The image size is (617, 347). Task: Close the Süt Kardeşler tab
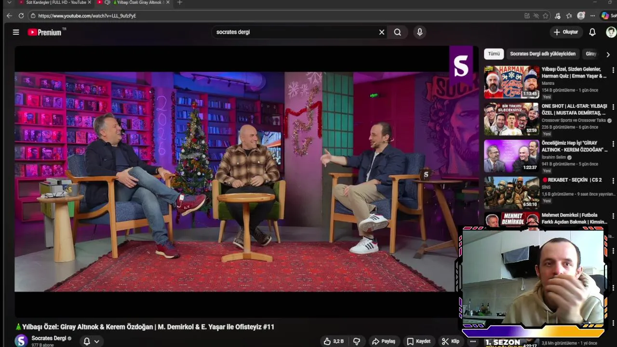(x=90, y=2)
